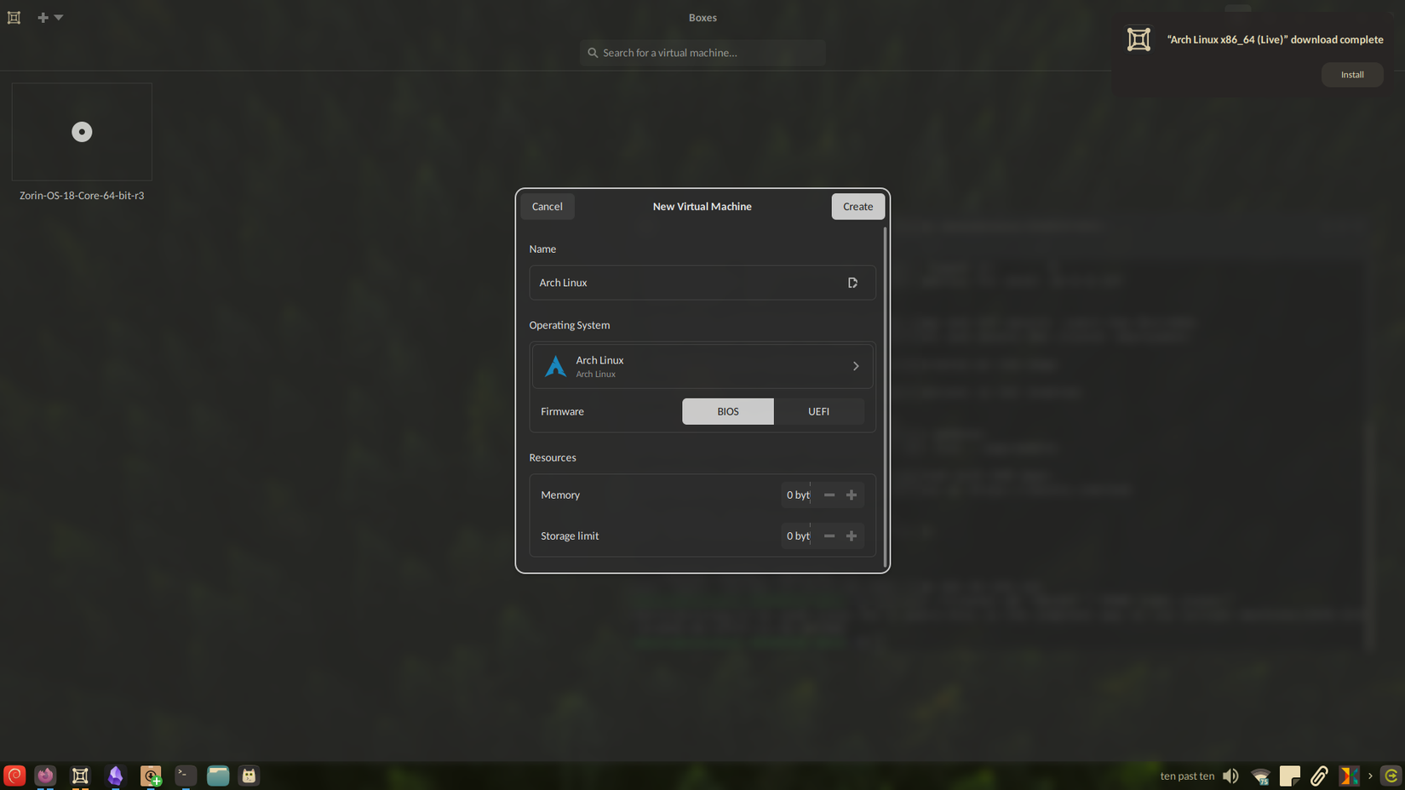Viewport: 1405px width, 790px height.
Task: Click the dialog's vertical scrollbar
Action: click(886, 396)
